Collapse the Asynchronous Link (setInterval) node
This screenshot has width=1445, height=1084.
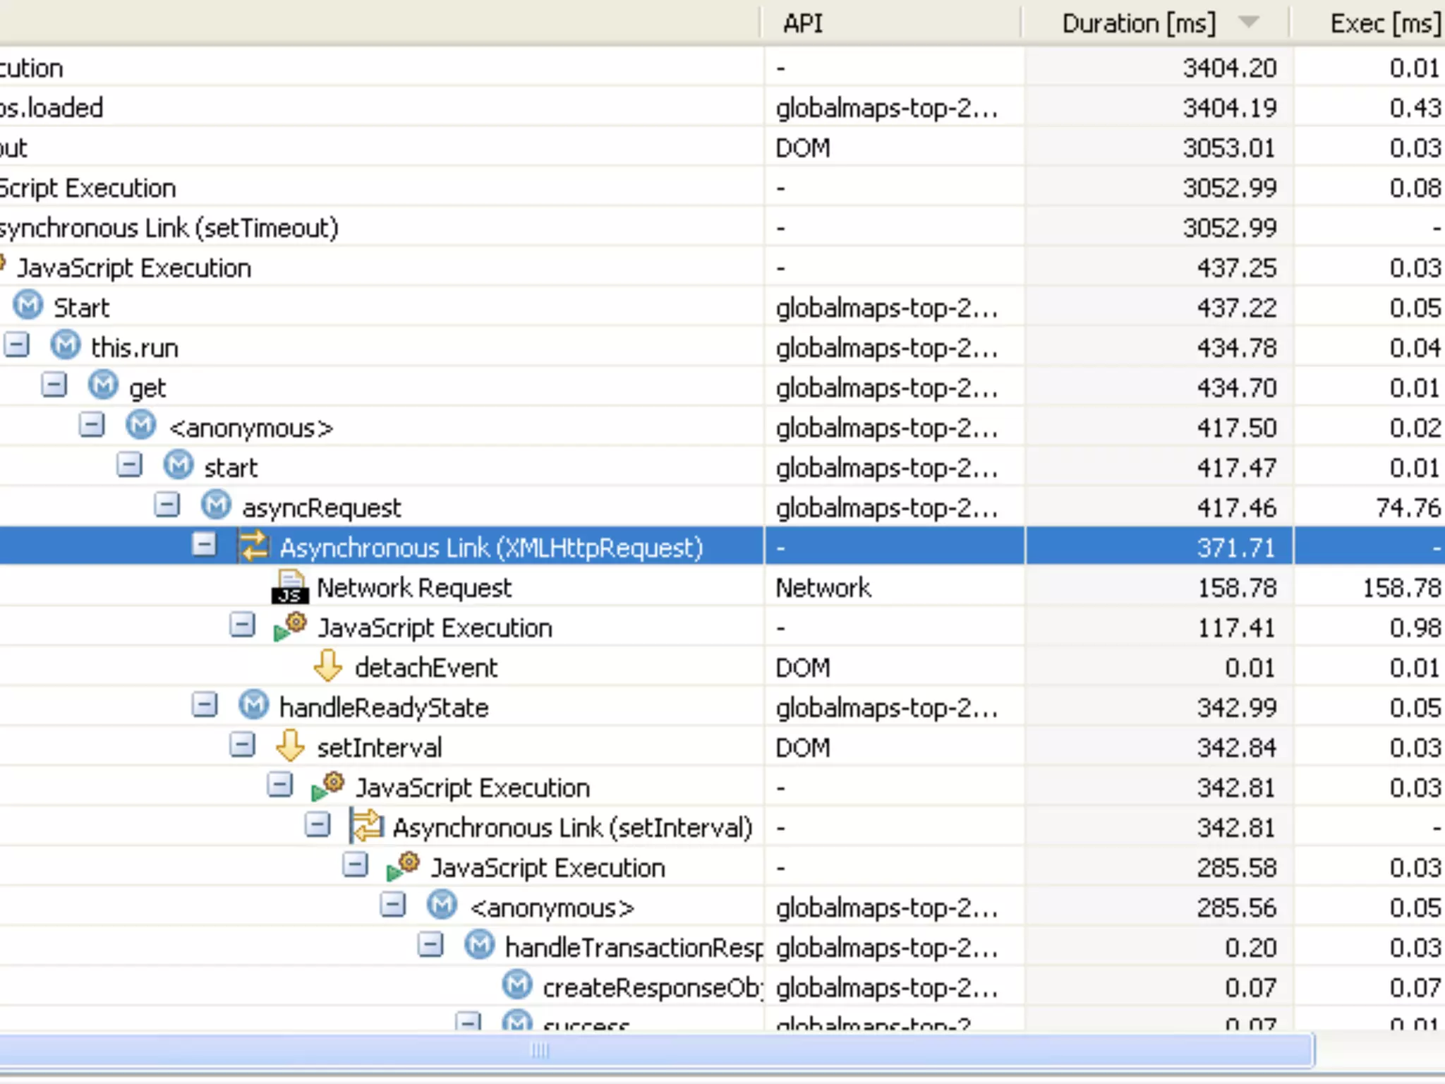(x=318, y=824)
